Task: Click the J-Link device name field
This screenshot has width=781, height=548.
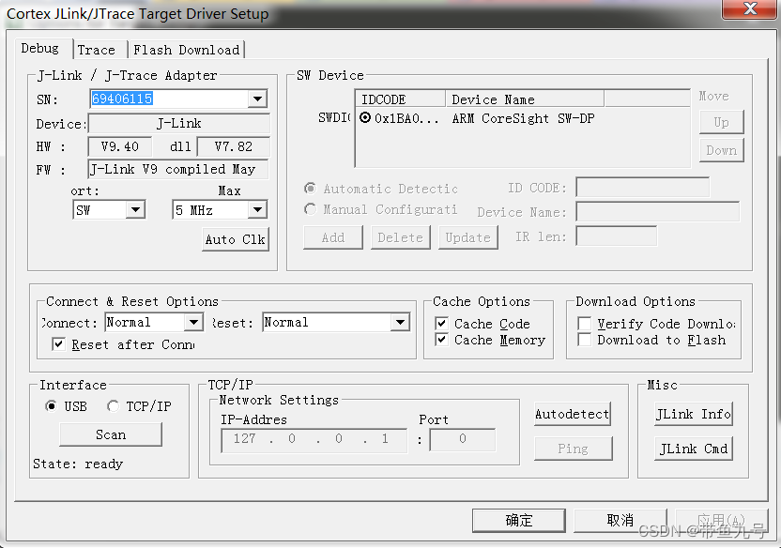Action: (x=178, y=124)
